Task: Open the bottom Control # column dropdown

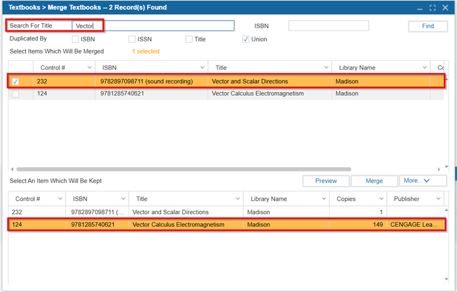Action: tap(60, 199)
